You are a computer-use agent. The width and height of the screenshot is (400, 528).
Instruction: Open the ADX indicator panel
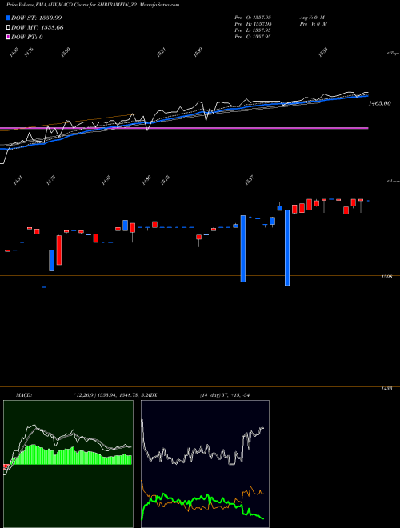(x=205, y=464)
